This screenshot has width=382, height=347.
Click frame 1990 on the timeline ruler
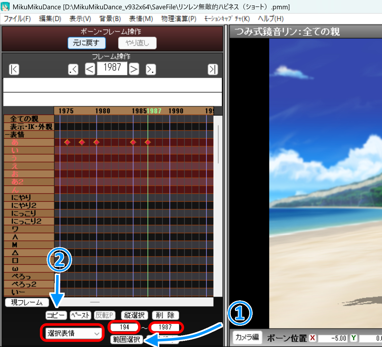(x=176, y=111)
